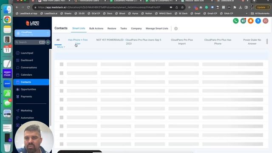Open a new browser tab with the plus

pyautogui.click(x=254, y=1)
